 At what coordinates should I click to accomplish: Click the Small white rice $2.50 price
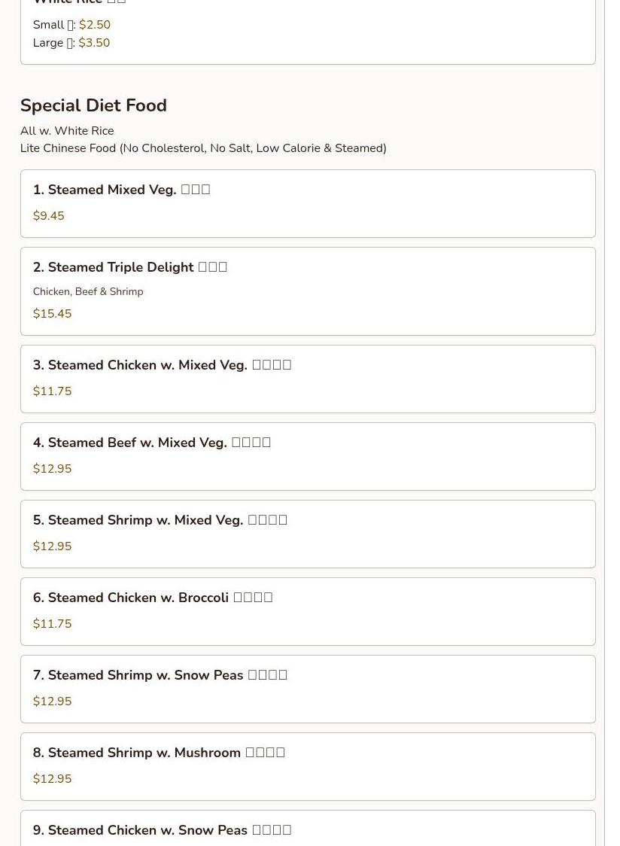95,25
